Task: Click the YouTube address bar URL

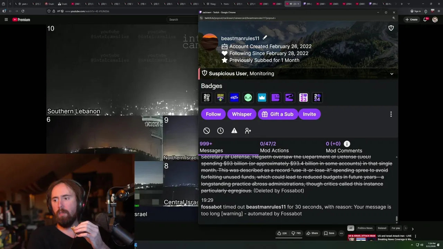Action: point(87,11)
